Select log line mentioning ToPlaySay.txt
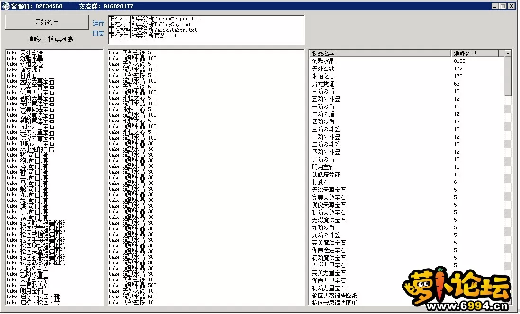The image size is (520, 314). [150, 25]
